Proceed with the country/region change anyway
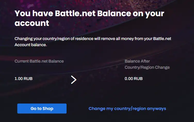Screen dimensions: 194x122 tap(127, 108)
